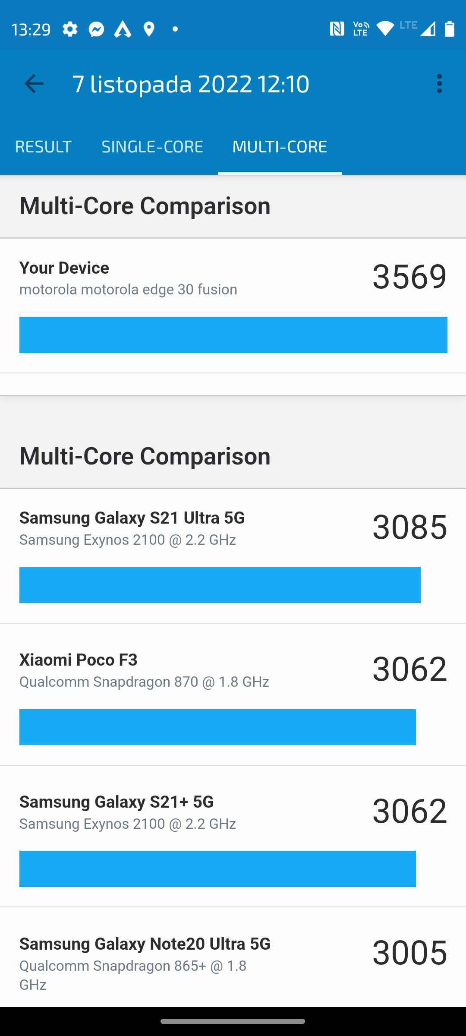Tap the Your Device blue score bar
The image size is (466, 1036).
233,335
